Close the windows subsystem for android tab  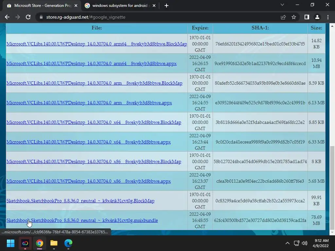coord(154,6)
